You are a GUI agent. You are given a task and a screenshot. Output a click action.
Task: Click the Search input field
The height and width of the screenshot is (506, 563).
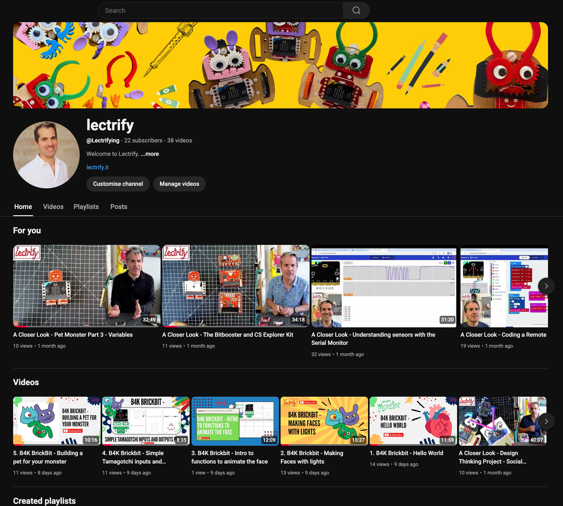[x=221, y=11]
